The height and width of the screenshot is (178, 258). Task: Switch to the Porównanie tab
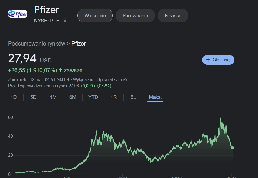pos(135,16)
